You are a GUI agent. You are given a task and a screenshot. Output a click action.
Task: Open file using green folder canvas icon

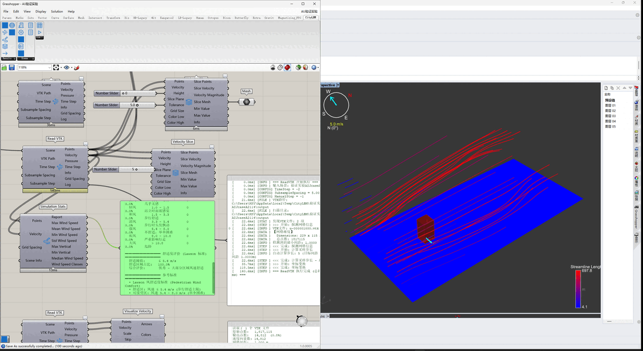coord(5,67)
